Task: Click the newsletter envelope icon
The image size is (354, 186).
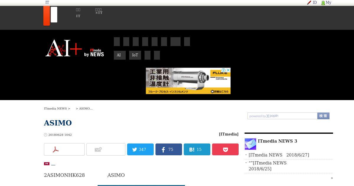Action: (250, 144)
